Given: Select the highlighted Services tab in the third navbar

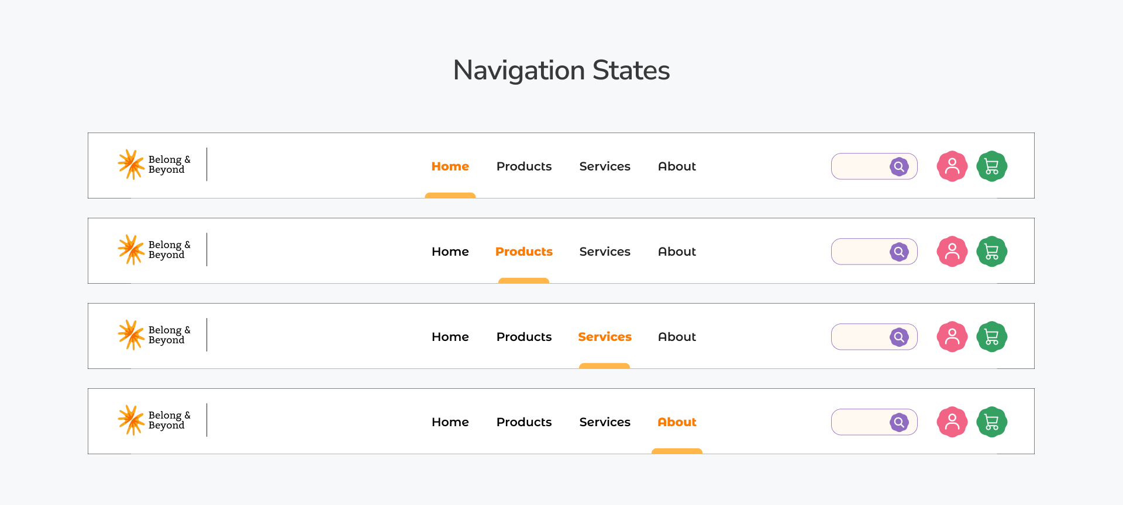Looking at the screenshot, I should pos(604,337).
